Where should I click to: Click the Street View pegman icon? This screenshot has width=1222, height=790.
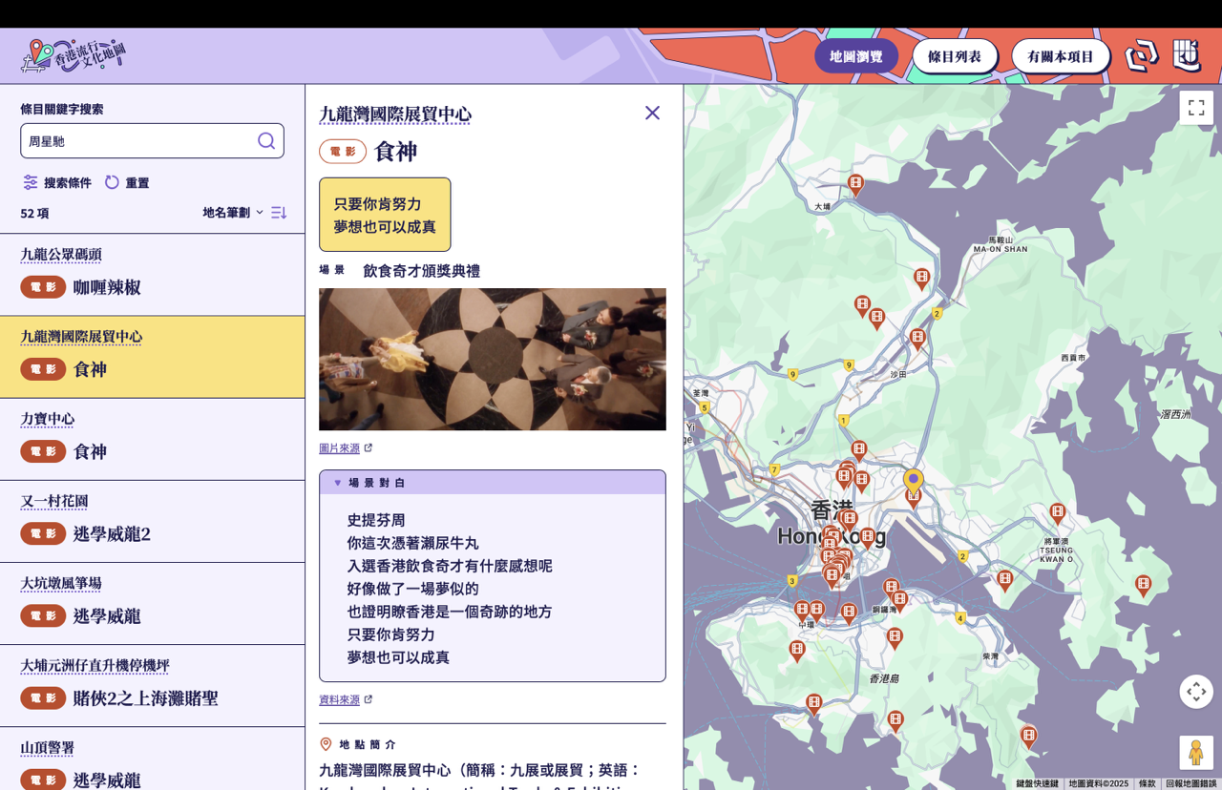click(x=1195, y=752)
